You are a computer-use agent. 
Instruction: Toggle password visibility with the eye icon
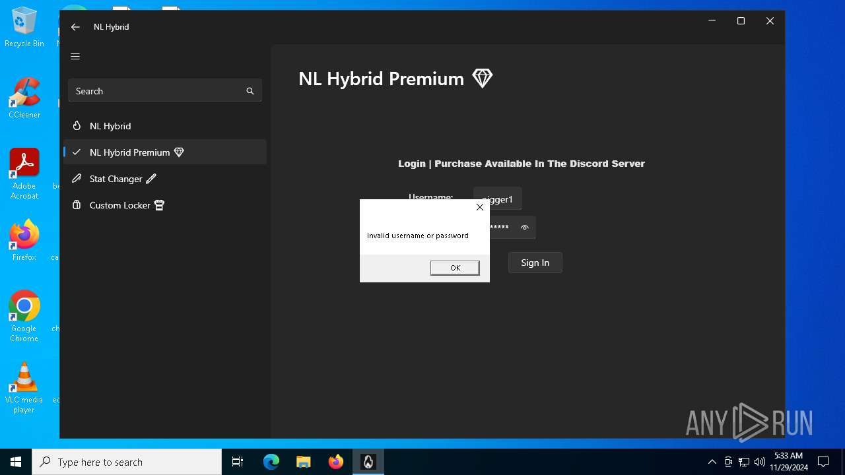525,228
